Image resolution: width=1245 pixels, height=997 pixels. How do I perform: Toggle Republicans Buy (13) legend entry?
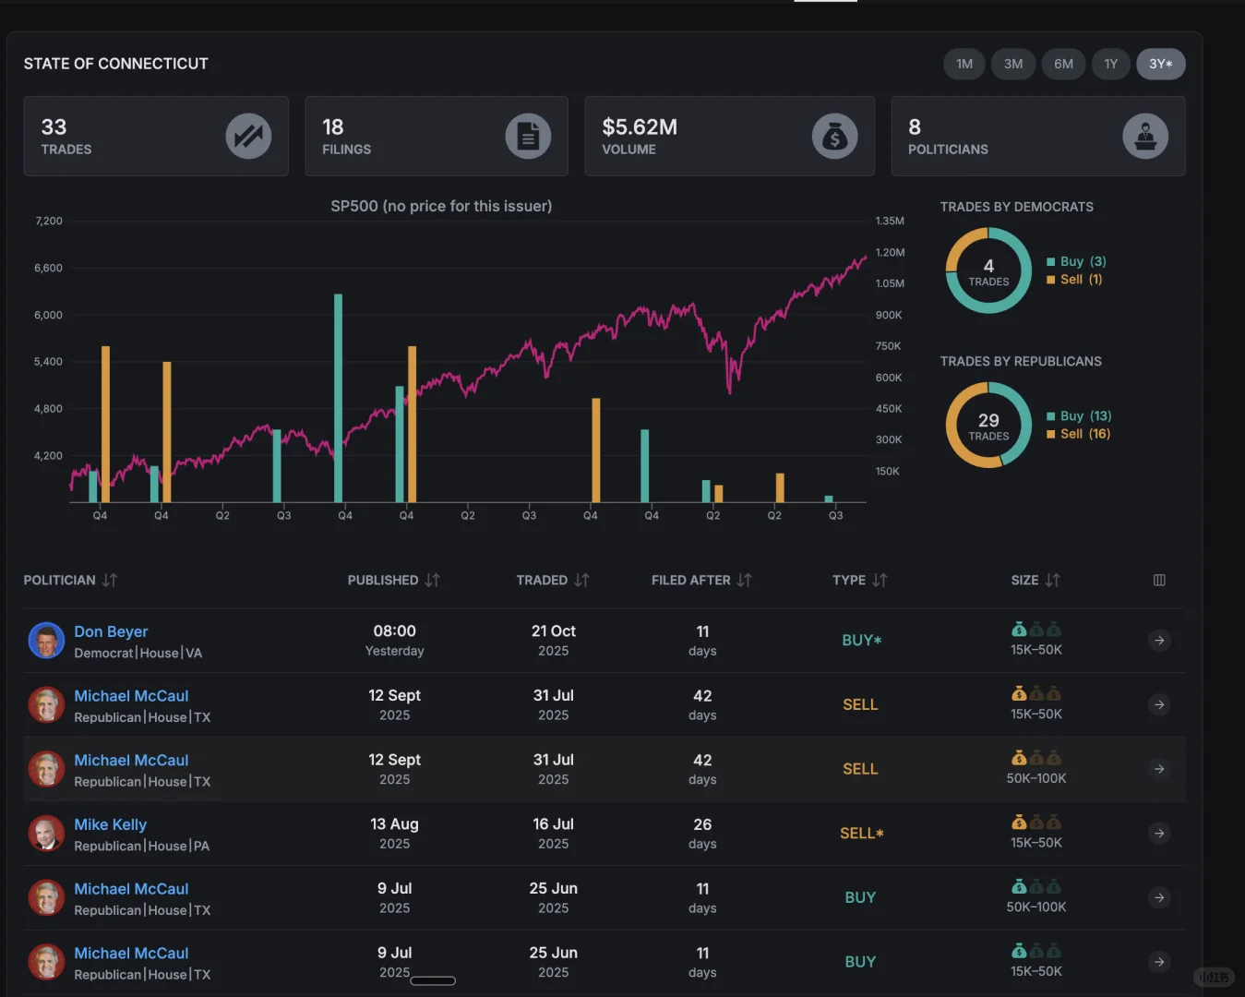pyautogui.click(x=1079, y=415)
